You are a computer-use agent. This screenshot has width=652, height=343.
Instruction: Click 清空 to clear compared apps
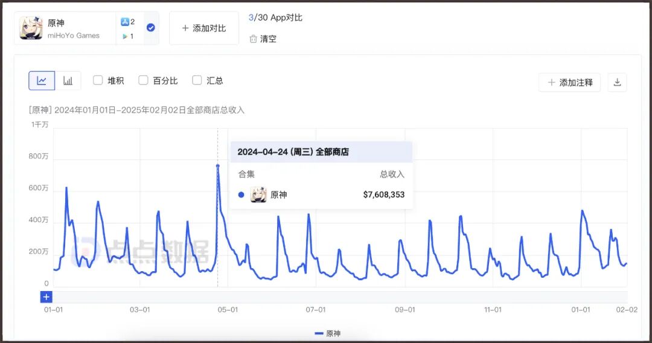[x=268, y=39]
